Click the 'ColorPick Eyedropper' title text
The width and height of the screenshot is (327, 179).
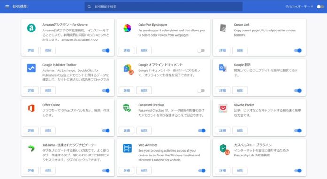tap(153, 25)
